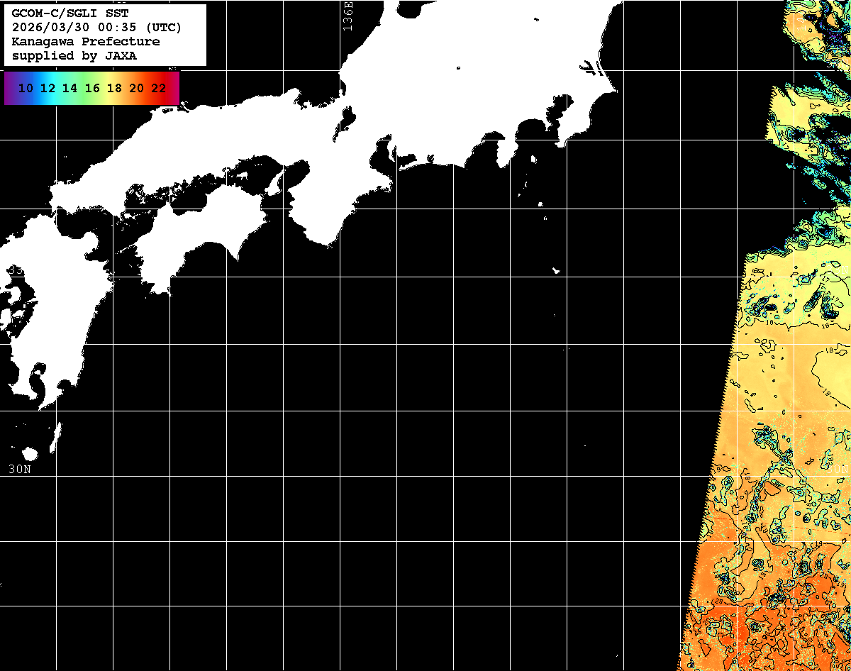The image size is (851, 671).
Task: Click the GCOM-C/SGLI SST title text
Action: (70, 13)
